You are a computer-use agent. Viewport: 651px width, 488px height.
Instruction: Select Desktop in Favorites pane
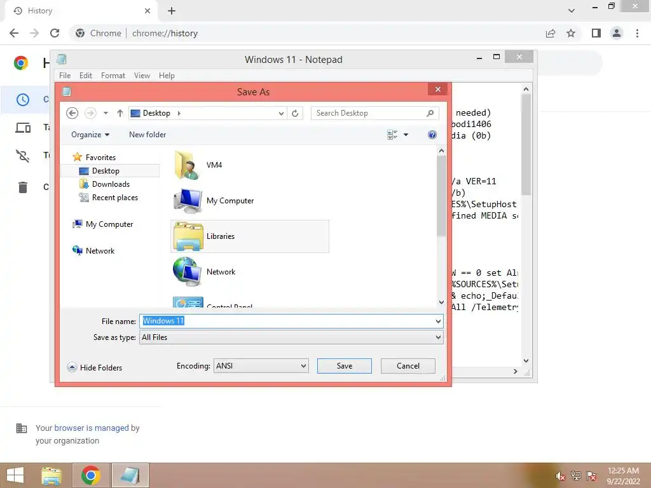[x=106, y=170]
